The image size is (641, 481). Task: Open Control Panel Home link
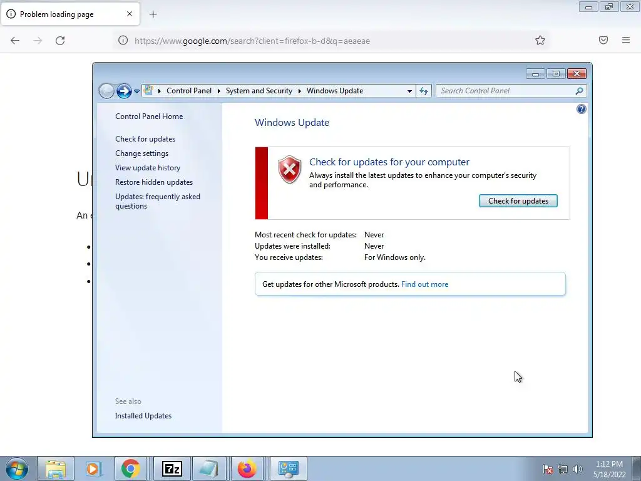click(149, 116)
